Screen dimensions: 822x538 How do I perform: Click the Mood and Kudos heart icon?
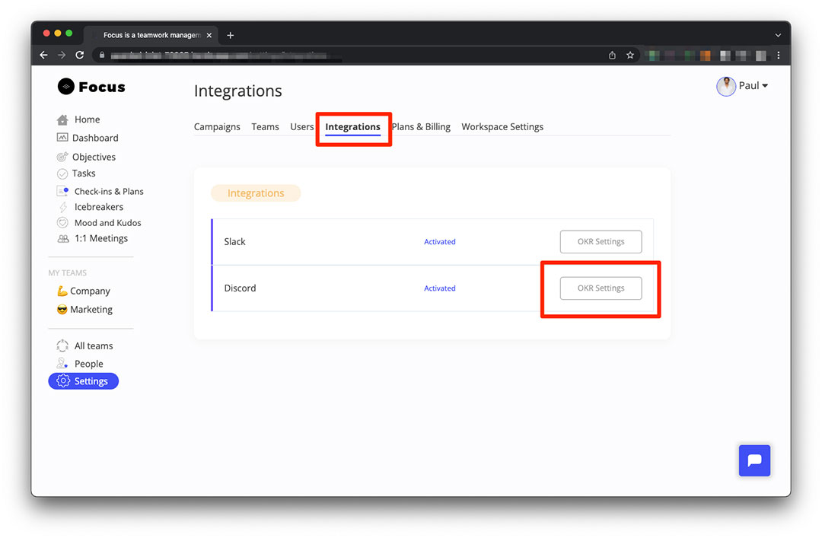pos(62,223)
